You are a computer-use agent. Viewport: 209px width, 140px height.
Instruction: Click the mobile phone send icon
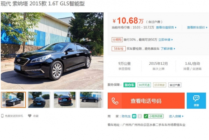[x=2, y=116]
